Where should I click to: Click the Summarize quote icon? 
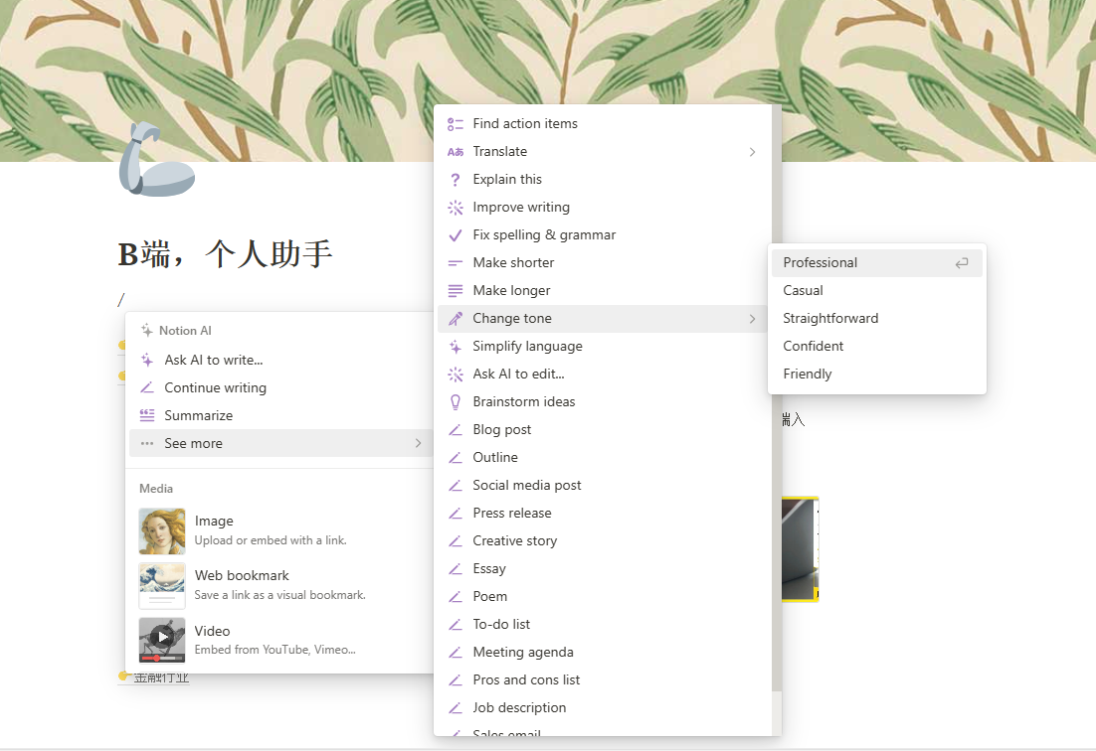click(x=147, y=416)
